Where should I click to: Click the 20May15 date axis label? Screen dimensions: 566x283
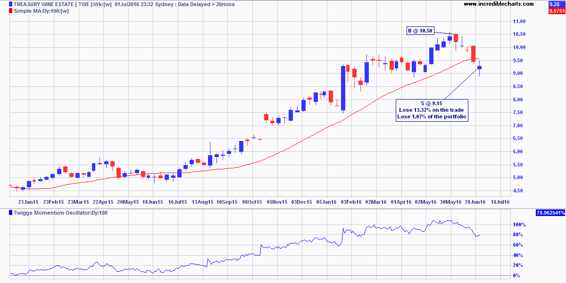128,201
